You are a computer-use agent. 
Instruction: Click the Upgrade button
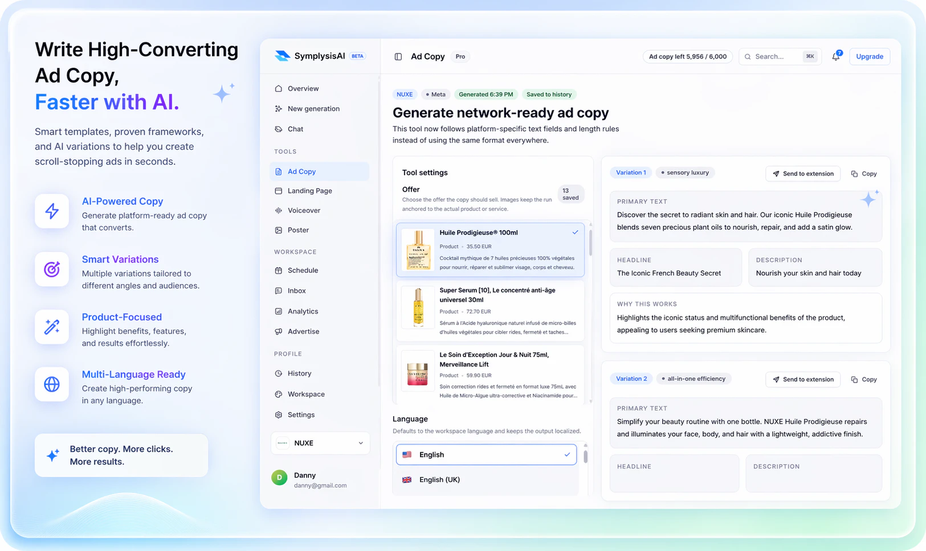click(870, 56)
